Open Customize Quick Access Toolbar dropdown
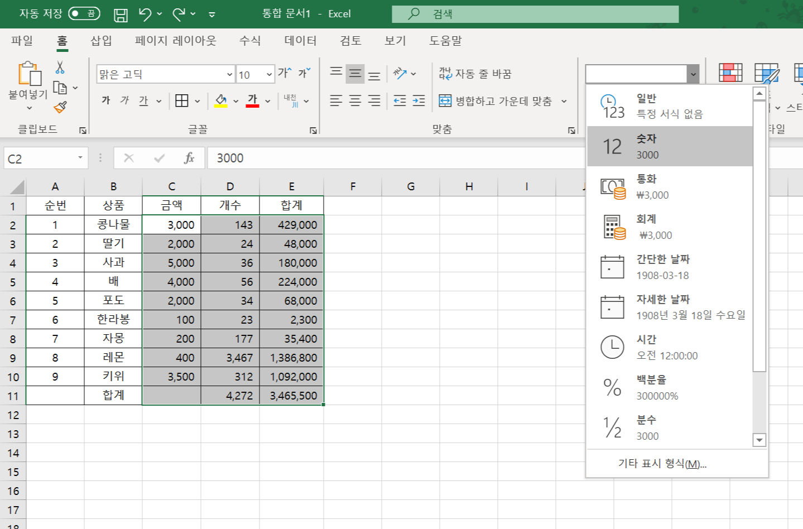The width and height of the screenshot is (803, 529). click(212, 15)
